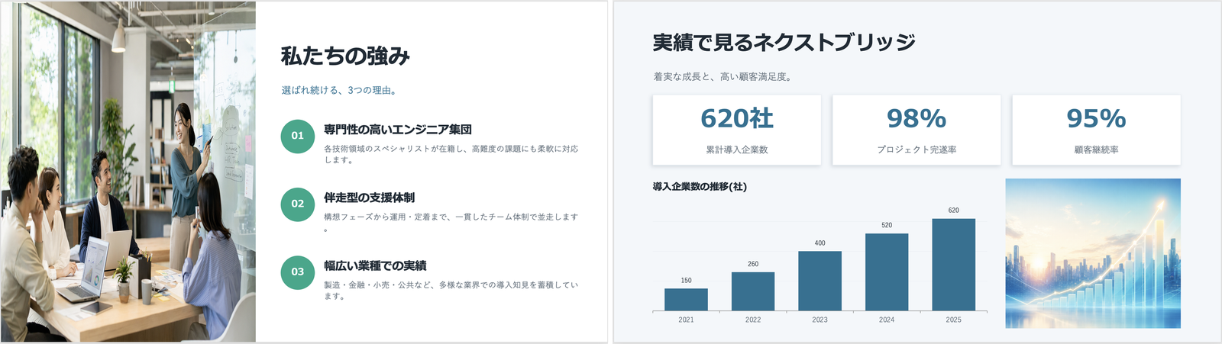Select the 私たちの強み slide title

point(345,56)
